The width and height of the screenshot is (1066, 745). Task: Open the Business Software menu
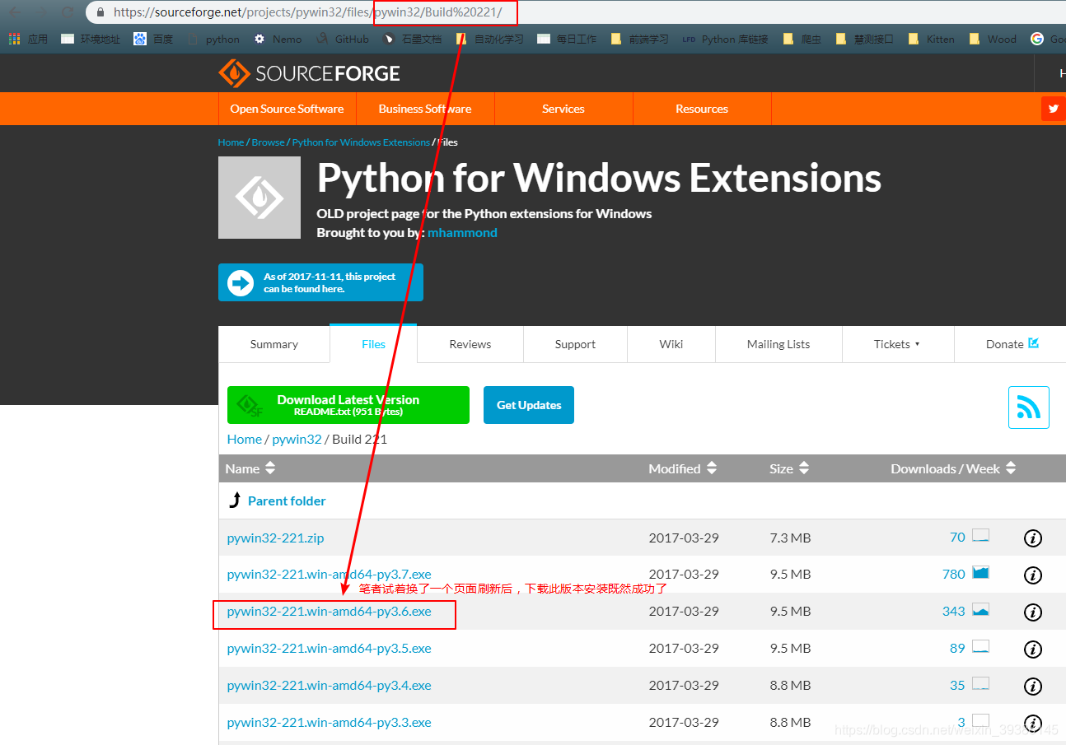(425, 109)
